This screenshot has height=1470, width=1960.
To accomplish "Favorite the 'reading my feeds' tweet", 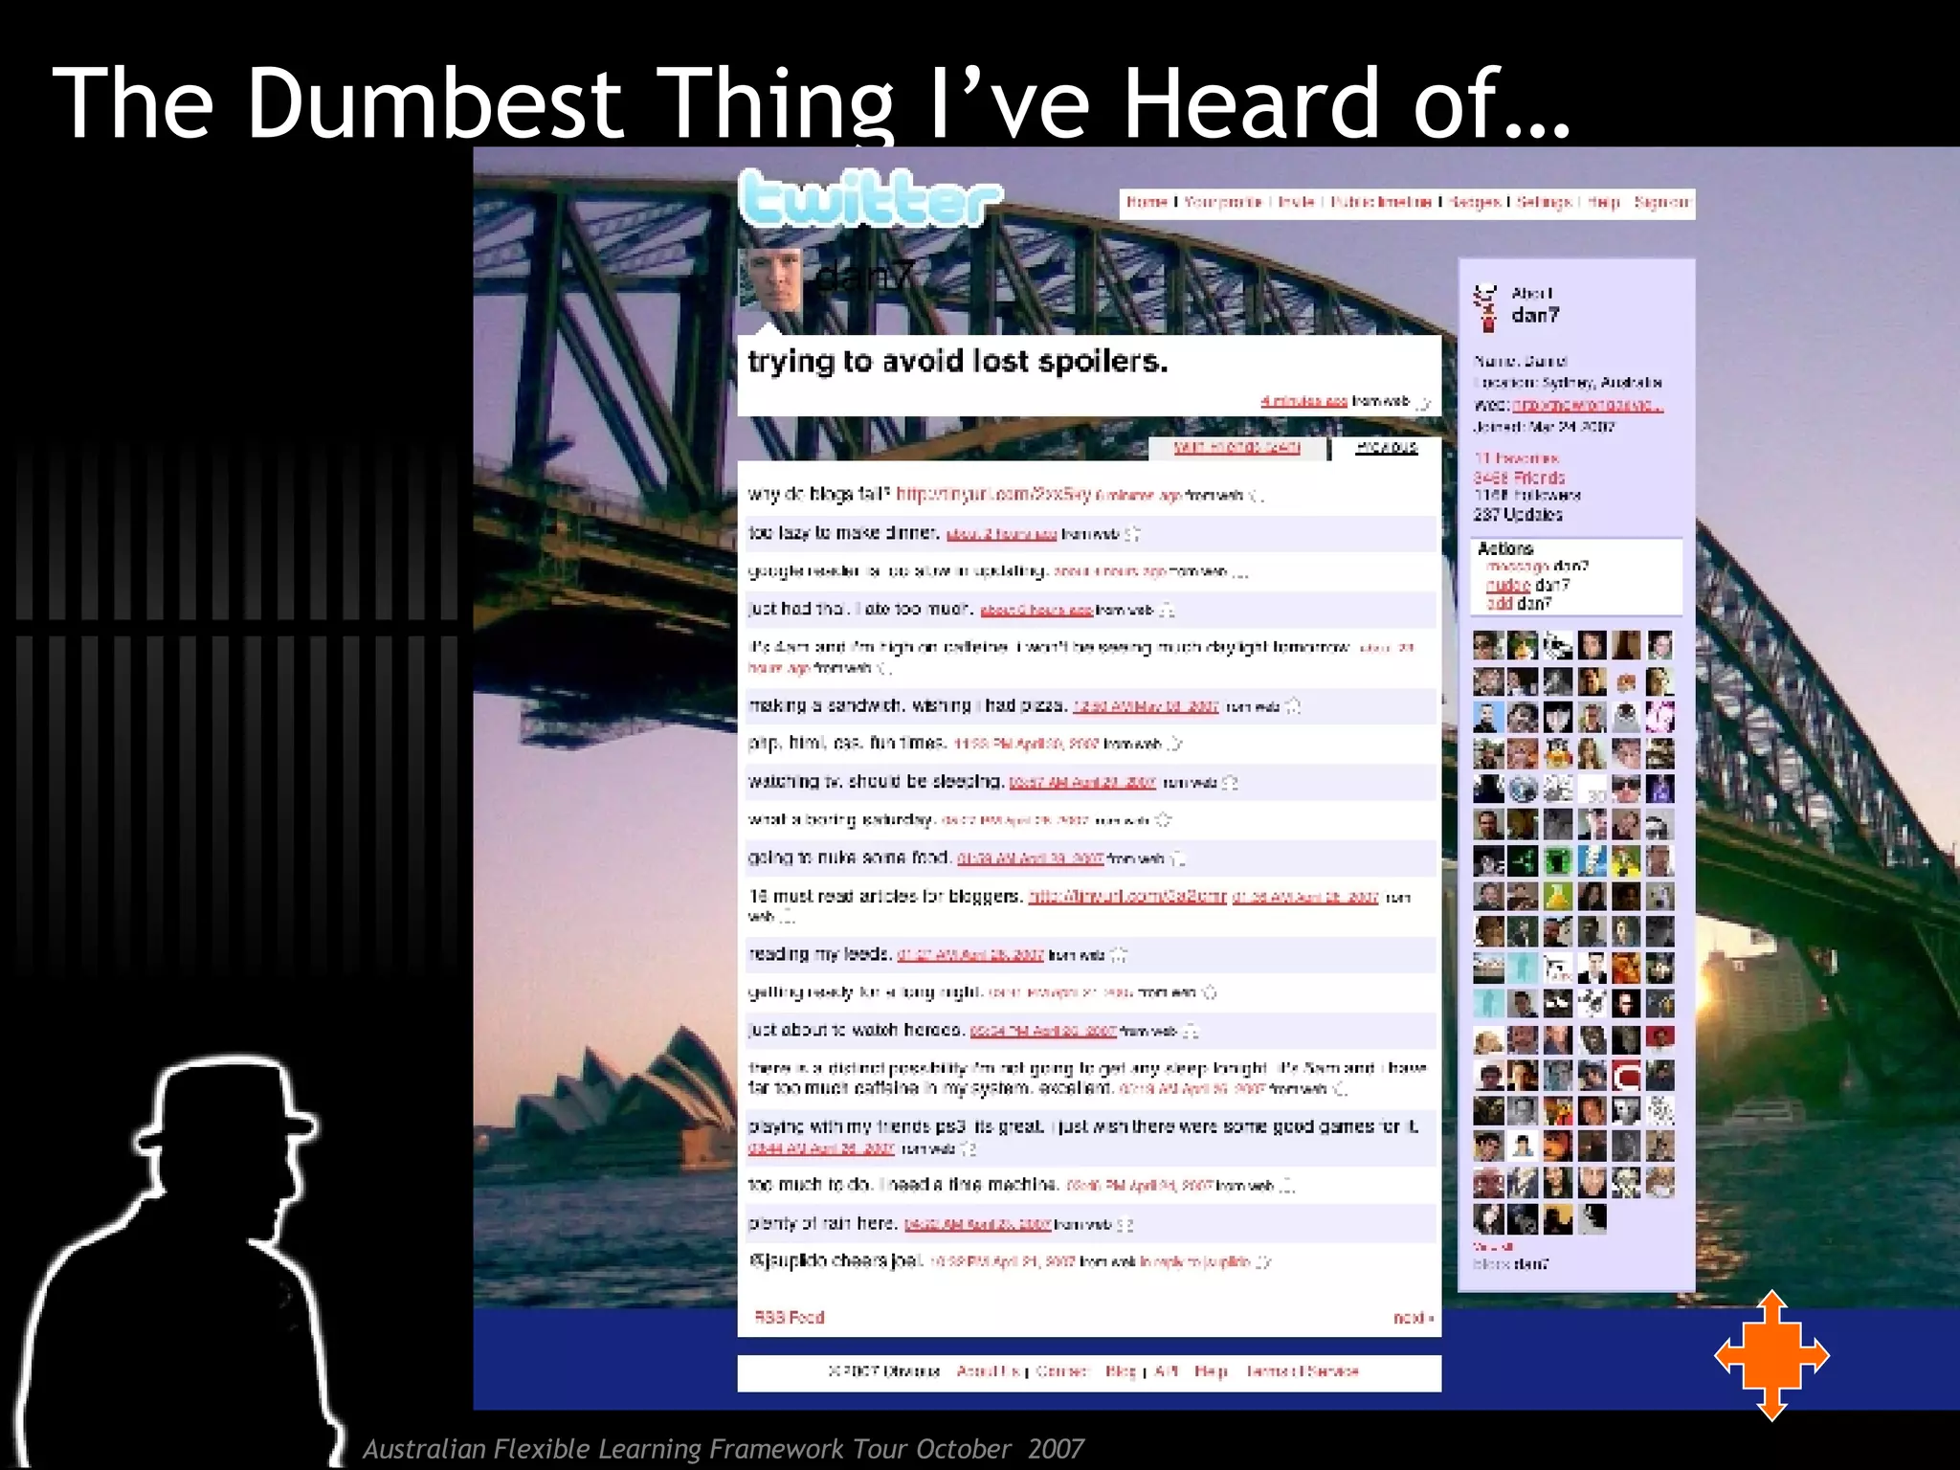I will point(1120,955).
